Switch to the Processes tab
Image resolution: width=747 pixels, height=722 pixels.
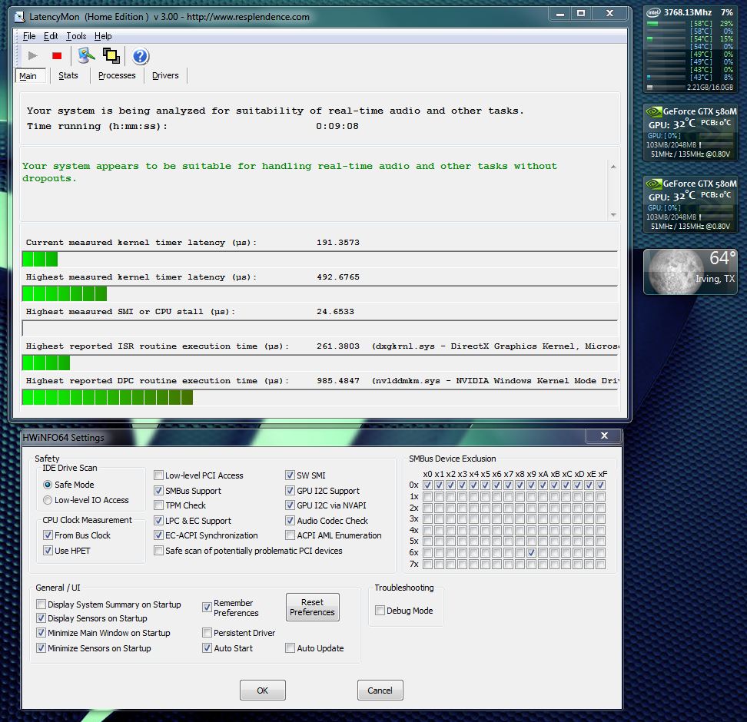pyautogui.click(x=117, y=75)
